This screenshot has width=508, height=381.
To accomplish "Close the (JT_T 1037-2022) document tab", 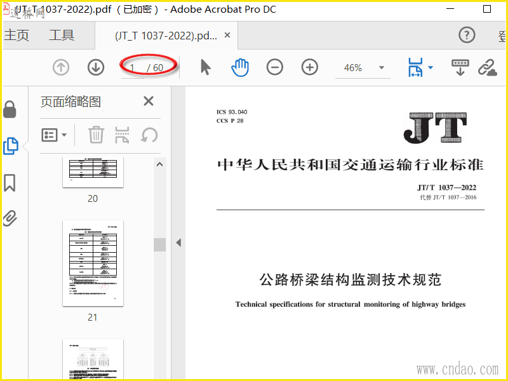I will pos(227,35).
